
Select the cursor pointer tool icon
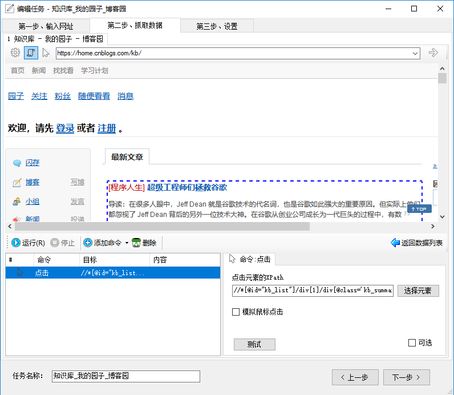click(x=46, y=53)
